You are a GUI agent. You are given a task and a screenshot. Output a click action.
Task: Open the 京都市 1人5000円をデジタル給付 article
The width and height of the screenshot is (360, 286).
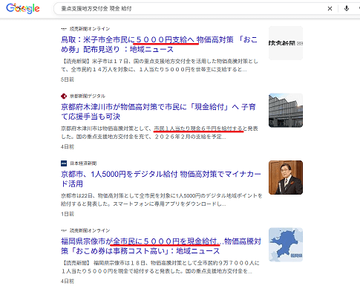161,179
